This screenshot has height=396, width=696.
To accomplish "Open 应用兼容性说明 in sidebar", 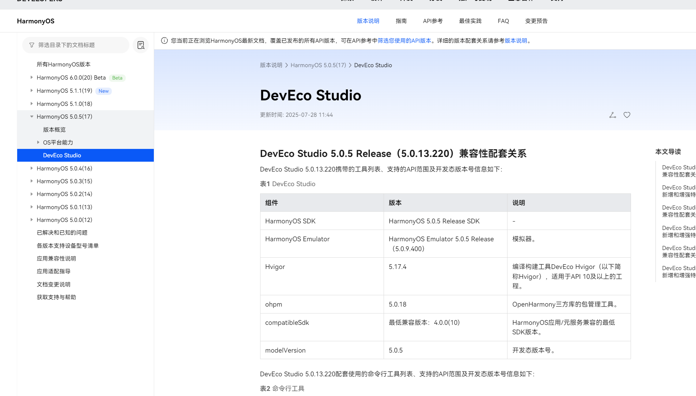I will click(x=56, y=258).
